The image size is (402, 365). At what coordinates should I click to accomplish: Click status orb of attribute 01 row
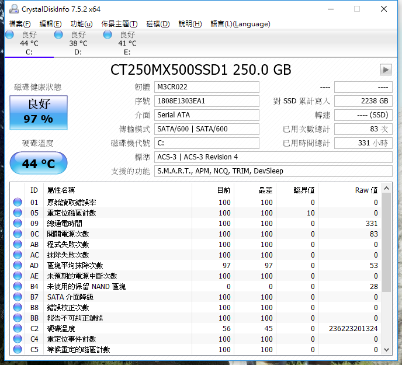pos(18,202)
